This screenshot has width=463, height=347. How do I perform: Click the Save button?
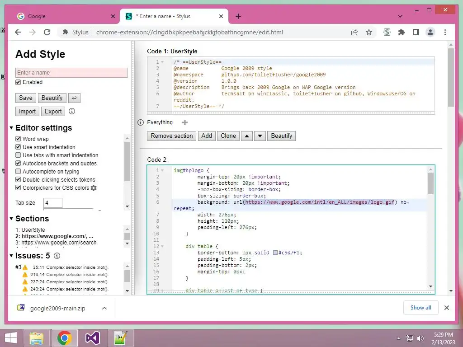[x=26, y=98]
